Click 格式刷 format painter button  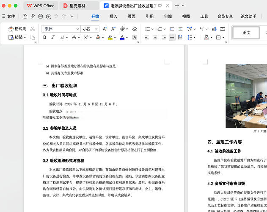[x=17, y=29]
